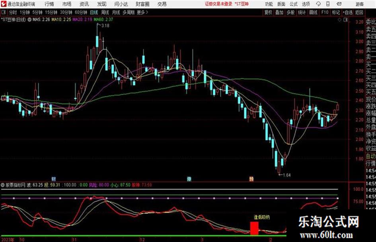
Task: Switch to the 15分钟 period tab
Action: click(51, 12)
